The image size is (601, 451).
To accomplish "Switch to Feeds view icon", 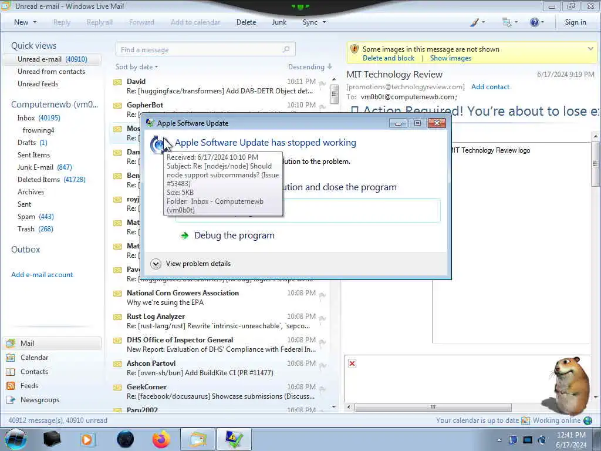I will pos(11,386).
